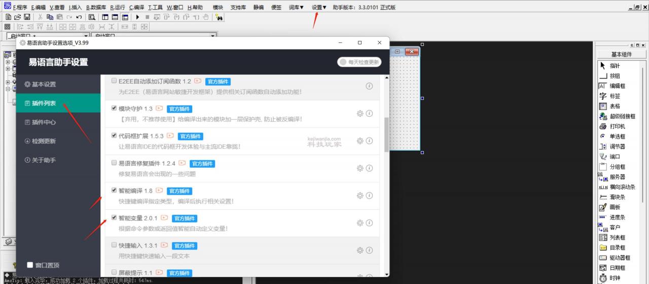Enable the E2EE自动添加订阅函数 plugin checkbox
649x284 pixels.
[x=114, y=81]
